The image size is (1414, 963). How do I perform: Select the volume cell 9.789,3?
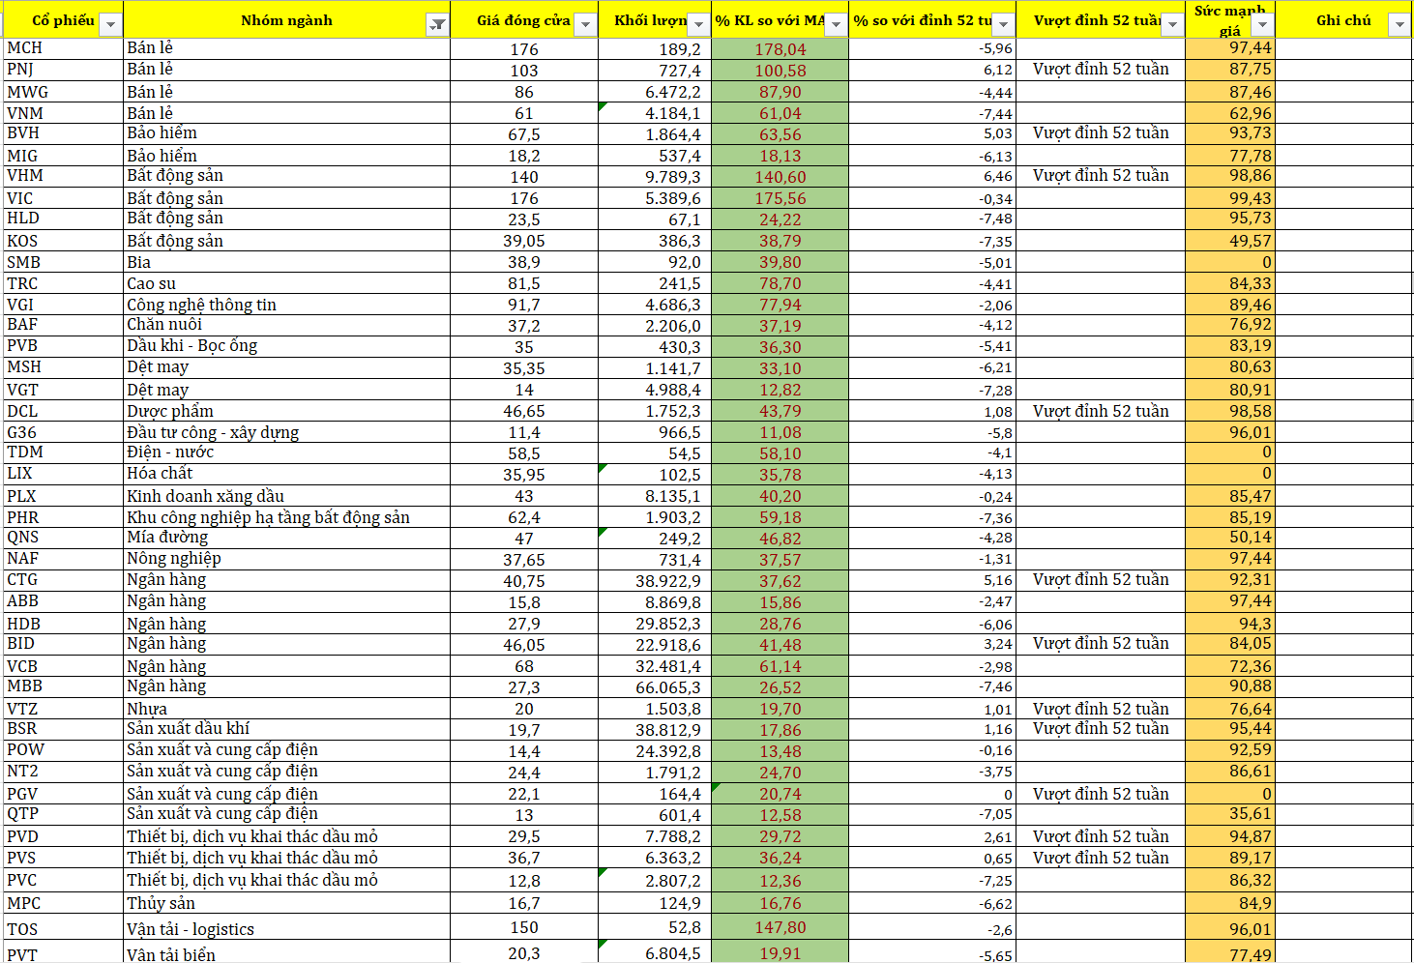click(655, 176)
